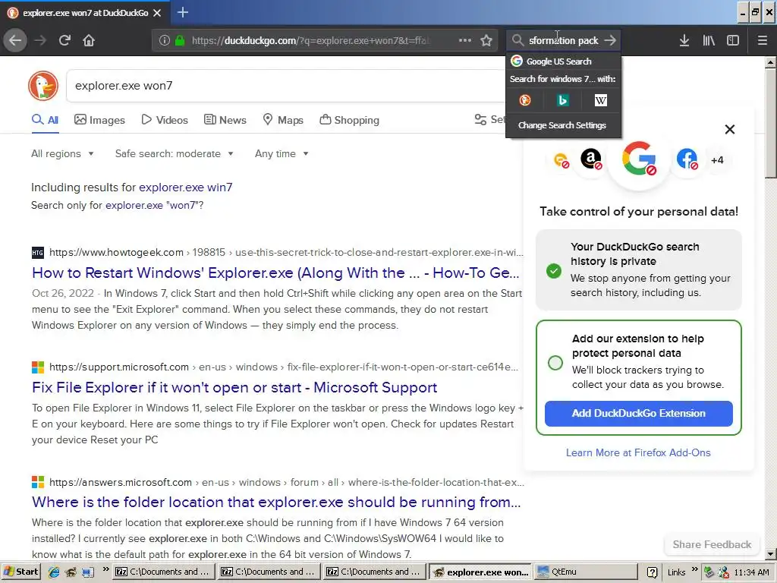Screen dimensions: 777x583
Task: View site information icon in address bar
Action: [x=165, y=40]
